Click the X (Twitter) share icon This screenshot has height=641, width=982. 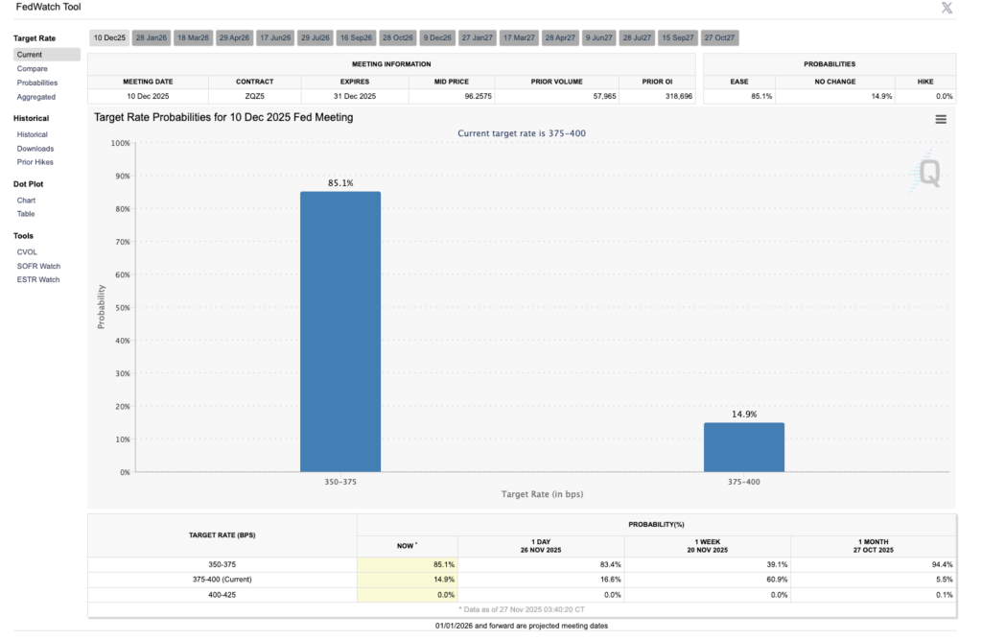tap(947, 8)
